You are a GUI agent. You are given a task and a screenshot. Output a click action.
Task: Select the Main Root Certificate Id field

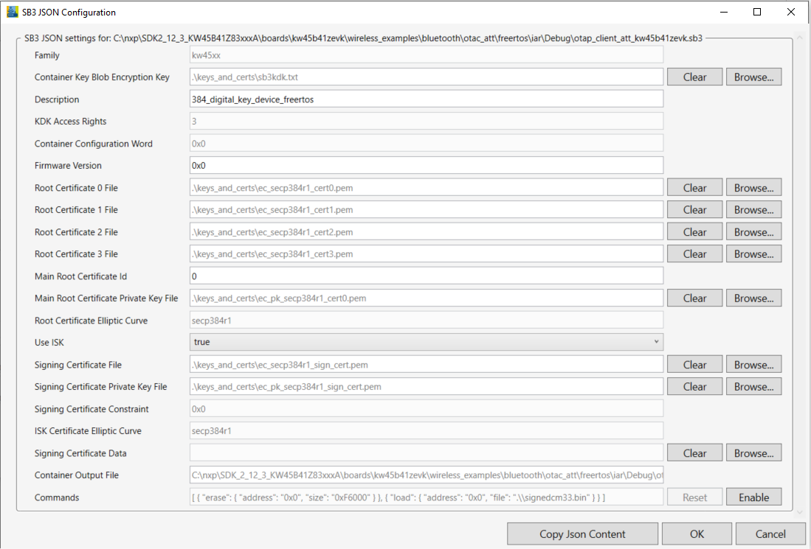(x=426, y=276)
